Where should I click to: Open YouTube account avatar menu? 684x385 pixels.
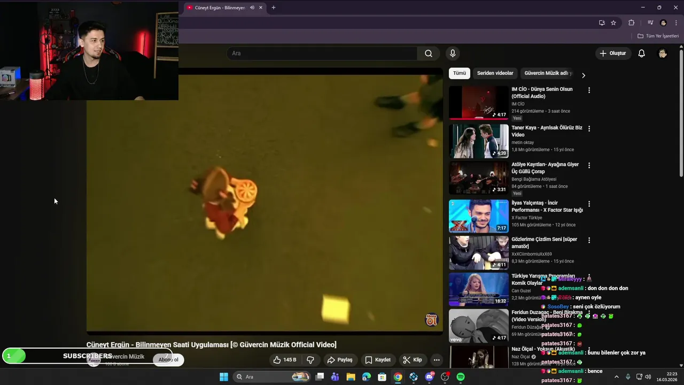[663, 53]
